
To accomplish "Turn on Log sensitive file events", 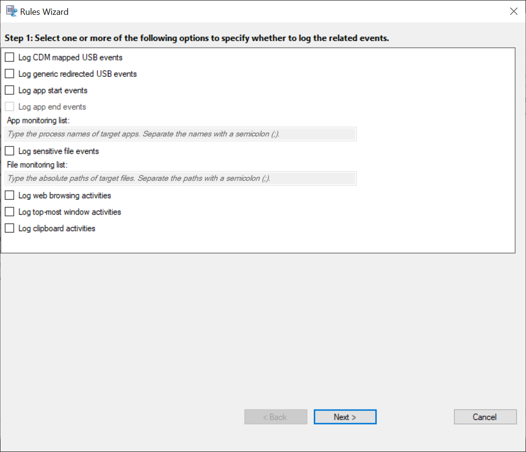I will pyautogui.click(x=10, y=151).
